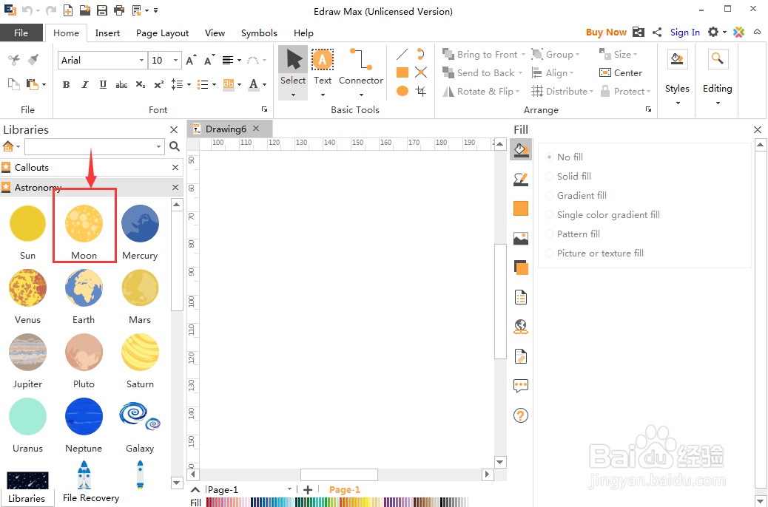Select Picture or texture fill option
The width and height of the screenshot is (768, 507).
tap(550, 253)
